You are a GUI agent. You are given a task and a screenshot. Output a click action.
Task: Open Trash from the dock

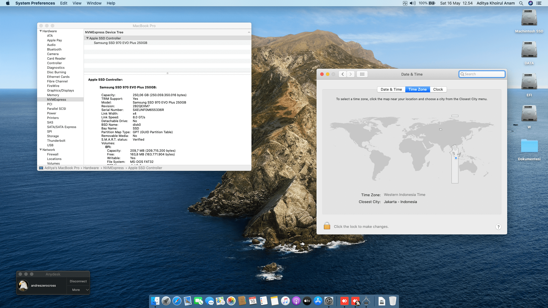point(393,301)
